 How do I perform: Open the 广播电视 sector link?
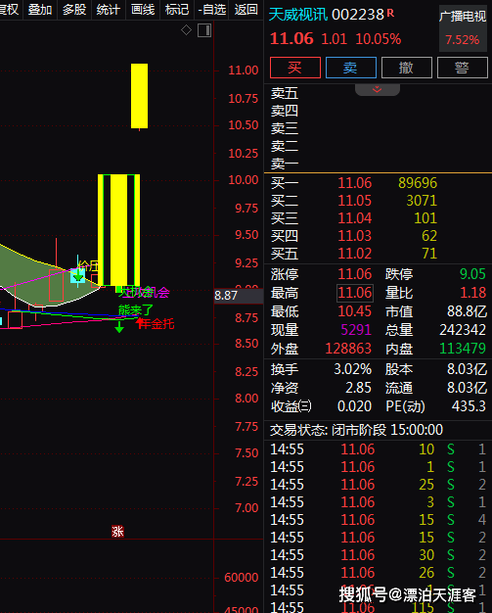tap(463, 17)
